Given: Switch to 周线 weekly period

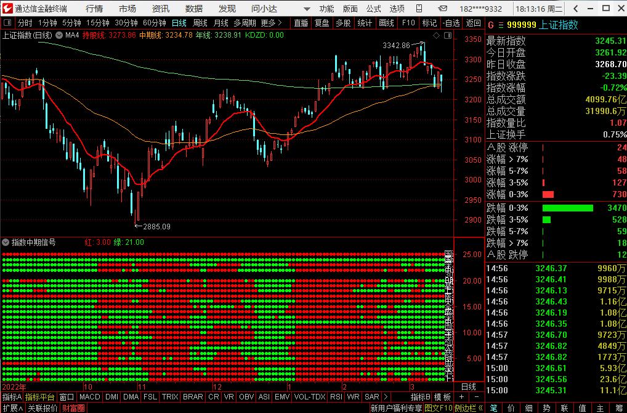Looking at the screenshot, I should click(x=200, y=23).
